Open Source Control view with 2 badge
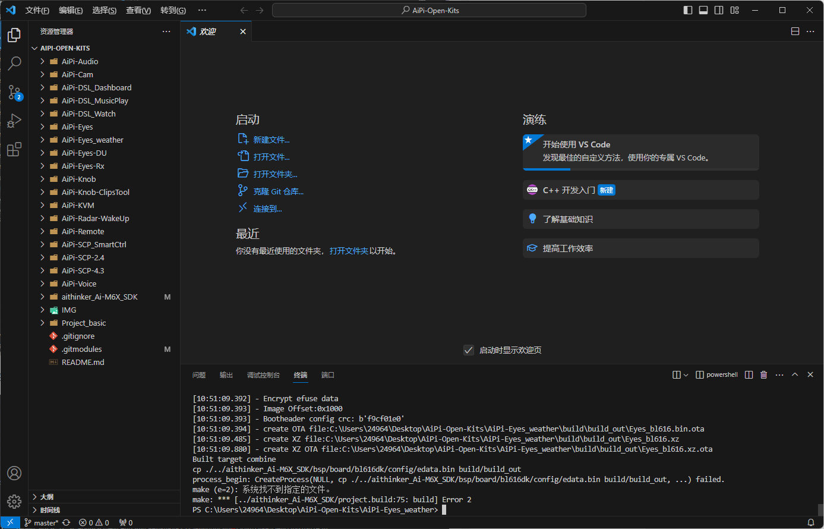The image size is (824, 529). pyautogui.click(x=14, y=92)
